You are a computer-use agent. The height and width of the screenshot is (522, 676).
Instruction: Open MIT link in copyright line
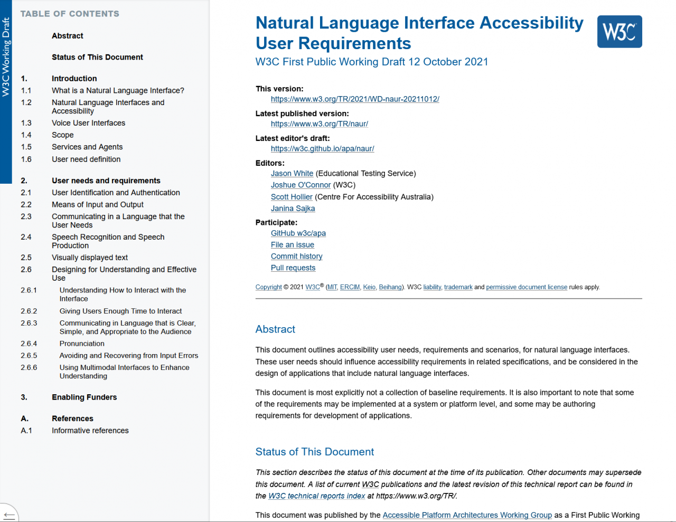(x=332, y=287)
